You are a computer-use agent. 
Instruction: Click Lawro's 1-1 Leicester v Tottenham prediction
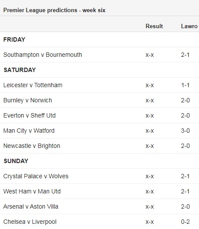click(x=185, y=85)
